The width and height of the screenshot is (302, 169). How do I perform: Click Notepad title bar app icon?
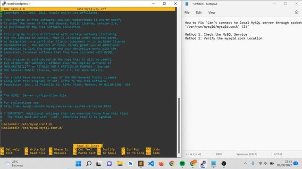[187, 4]
